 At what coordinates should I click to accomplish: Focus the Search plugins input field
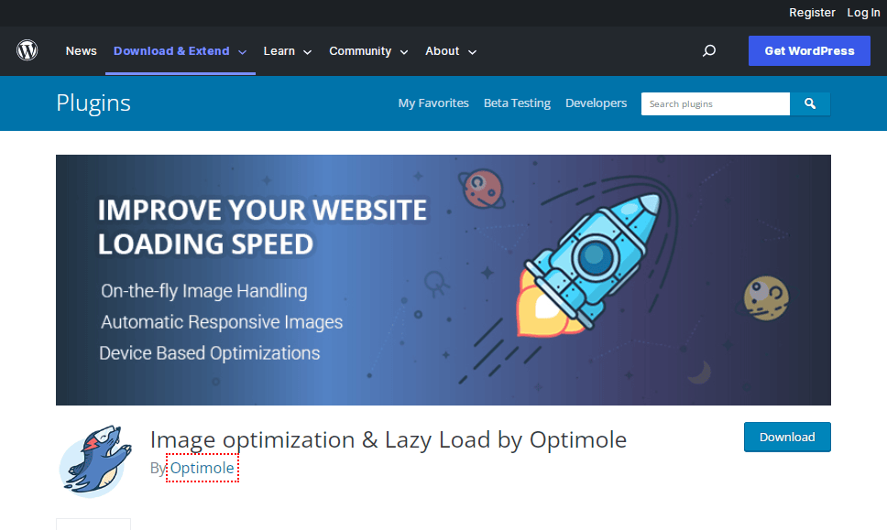pyautogui.click(x=715, y=104)
